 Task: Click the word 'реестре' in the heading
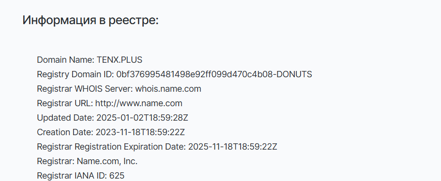pyautogui.click(x=134, y=21)
